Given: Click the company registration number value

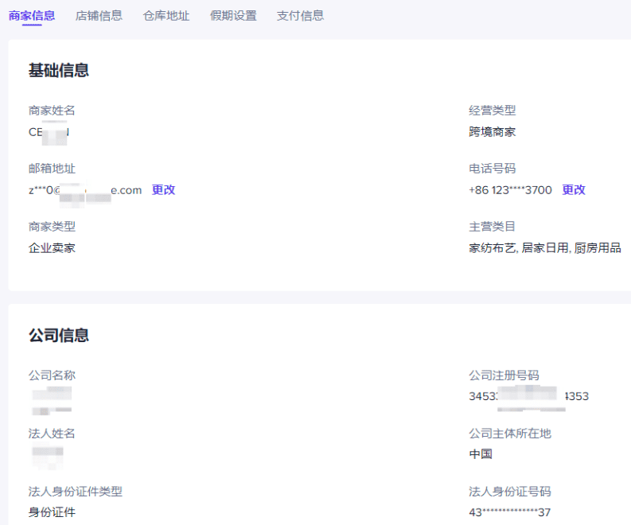Looking at the screenshot, I should [529, 396].
